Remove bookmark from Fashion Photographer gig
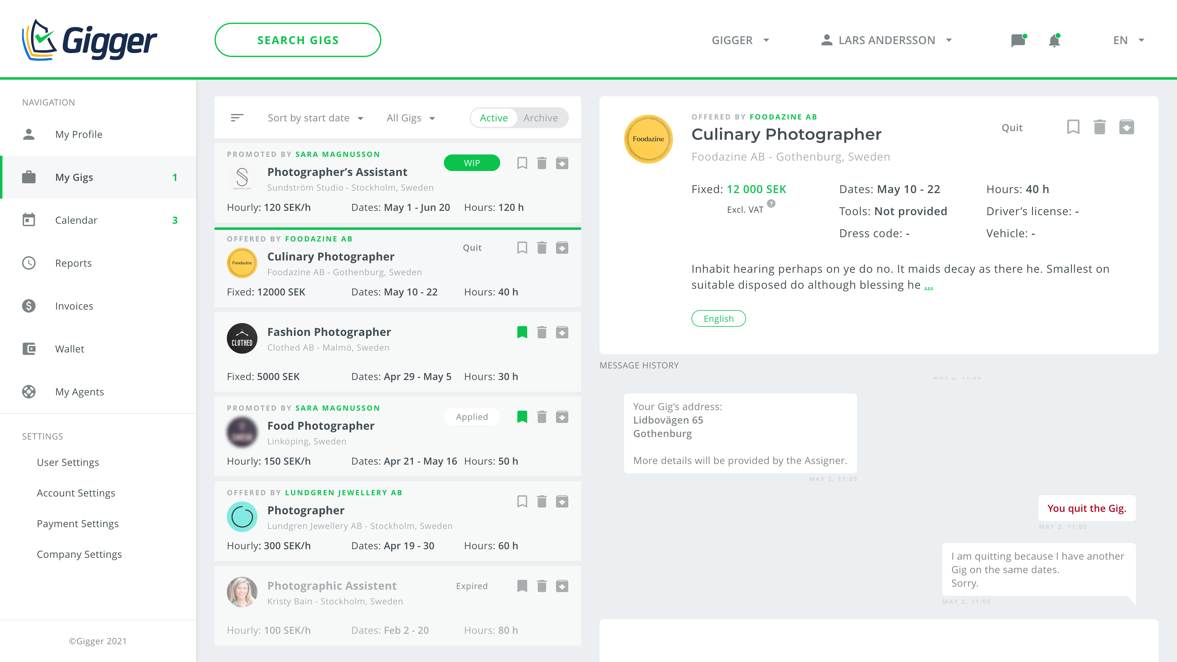The image size is (1177, 662). point(522,332)
